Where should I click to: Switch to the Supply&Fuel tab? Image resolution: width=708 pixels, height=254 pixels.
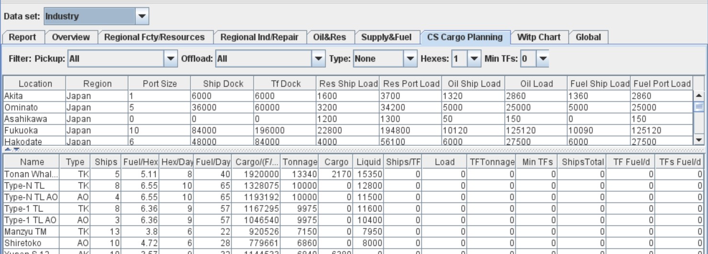(x=387, y=37)
